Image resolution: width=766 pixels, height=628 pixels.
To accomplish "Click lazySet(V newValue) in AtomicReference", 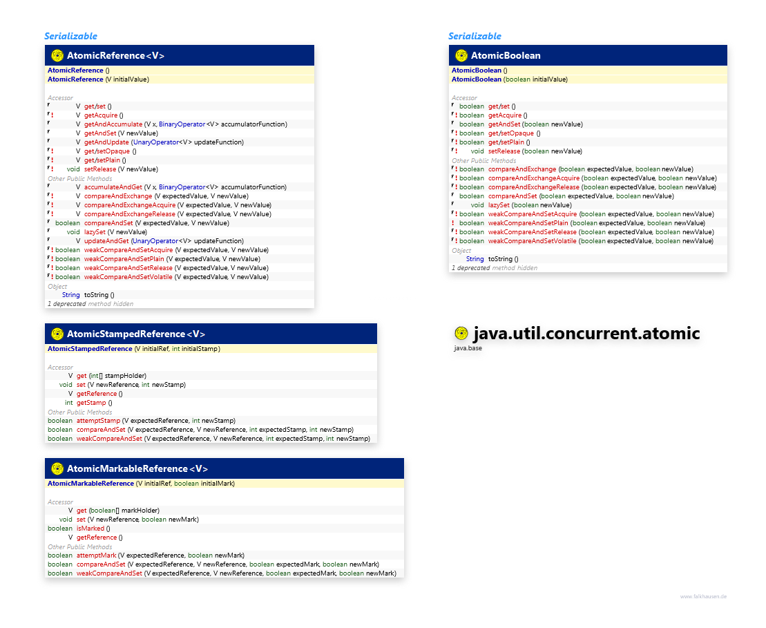I will [115, 232].
